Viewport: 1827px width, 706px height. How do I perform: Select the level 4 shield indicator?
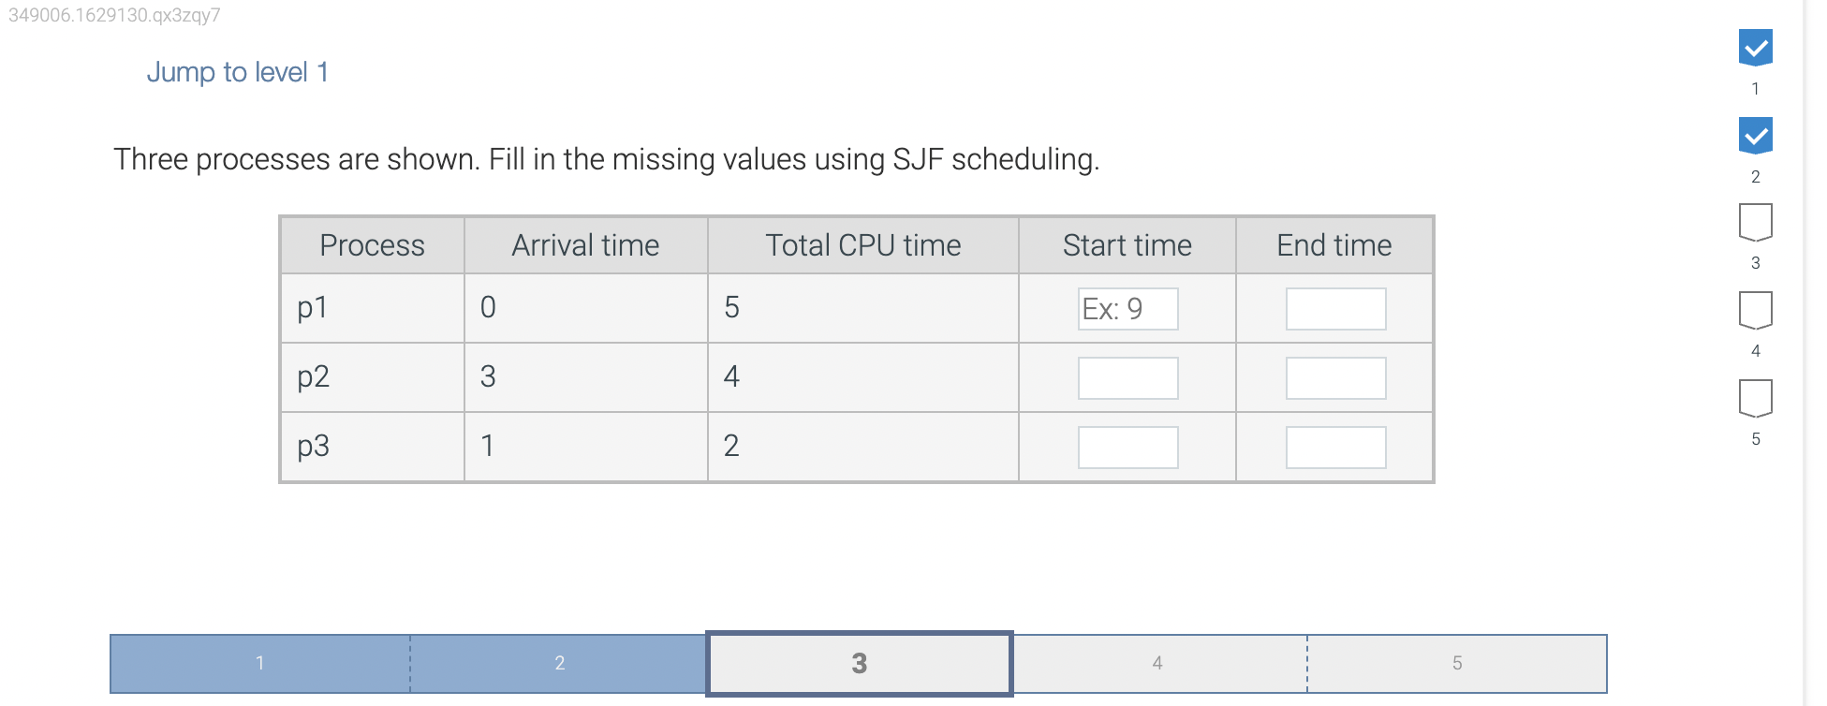pos(1755,309)
